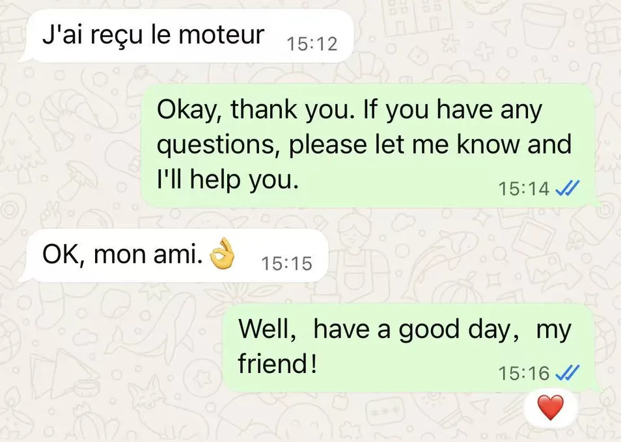This screenshot has height=442, width=621.
Task: Click the word "questions," in green bubble
Action: click(215, 145)
